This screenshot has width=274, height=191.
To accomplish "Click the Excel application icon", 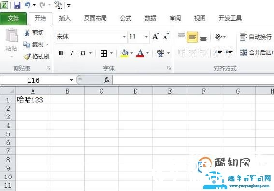I will (x=4, y=5).
